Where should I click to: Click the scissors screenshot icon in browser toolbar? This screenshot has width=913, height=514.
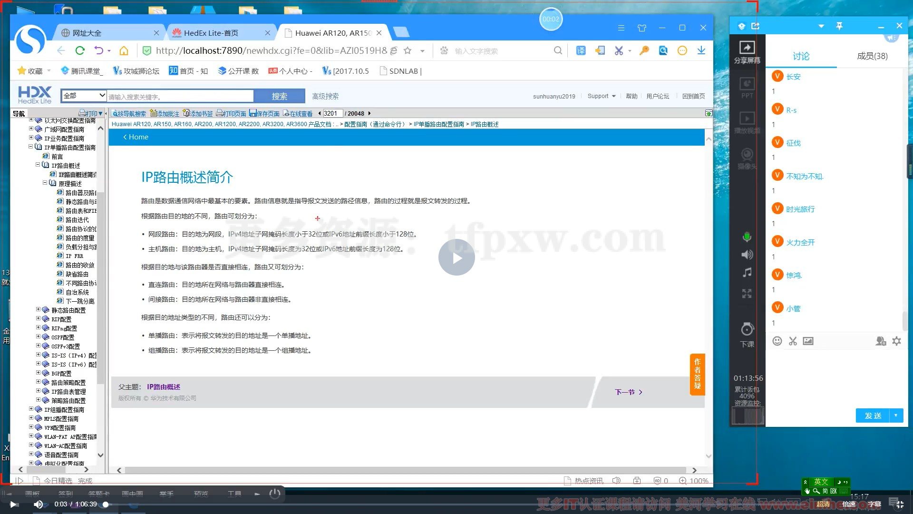point(618,50)
